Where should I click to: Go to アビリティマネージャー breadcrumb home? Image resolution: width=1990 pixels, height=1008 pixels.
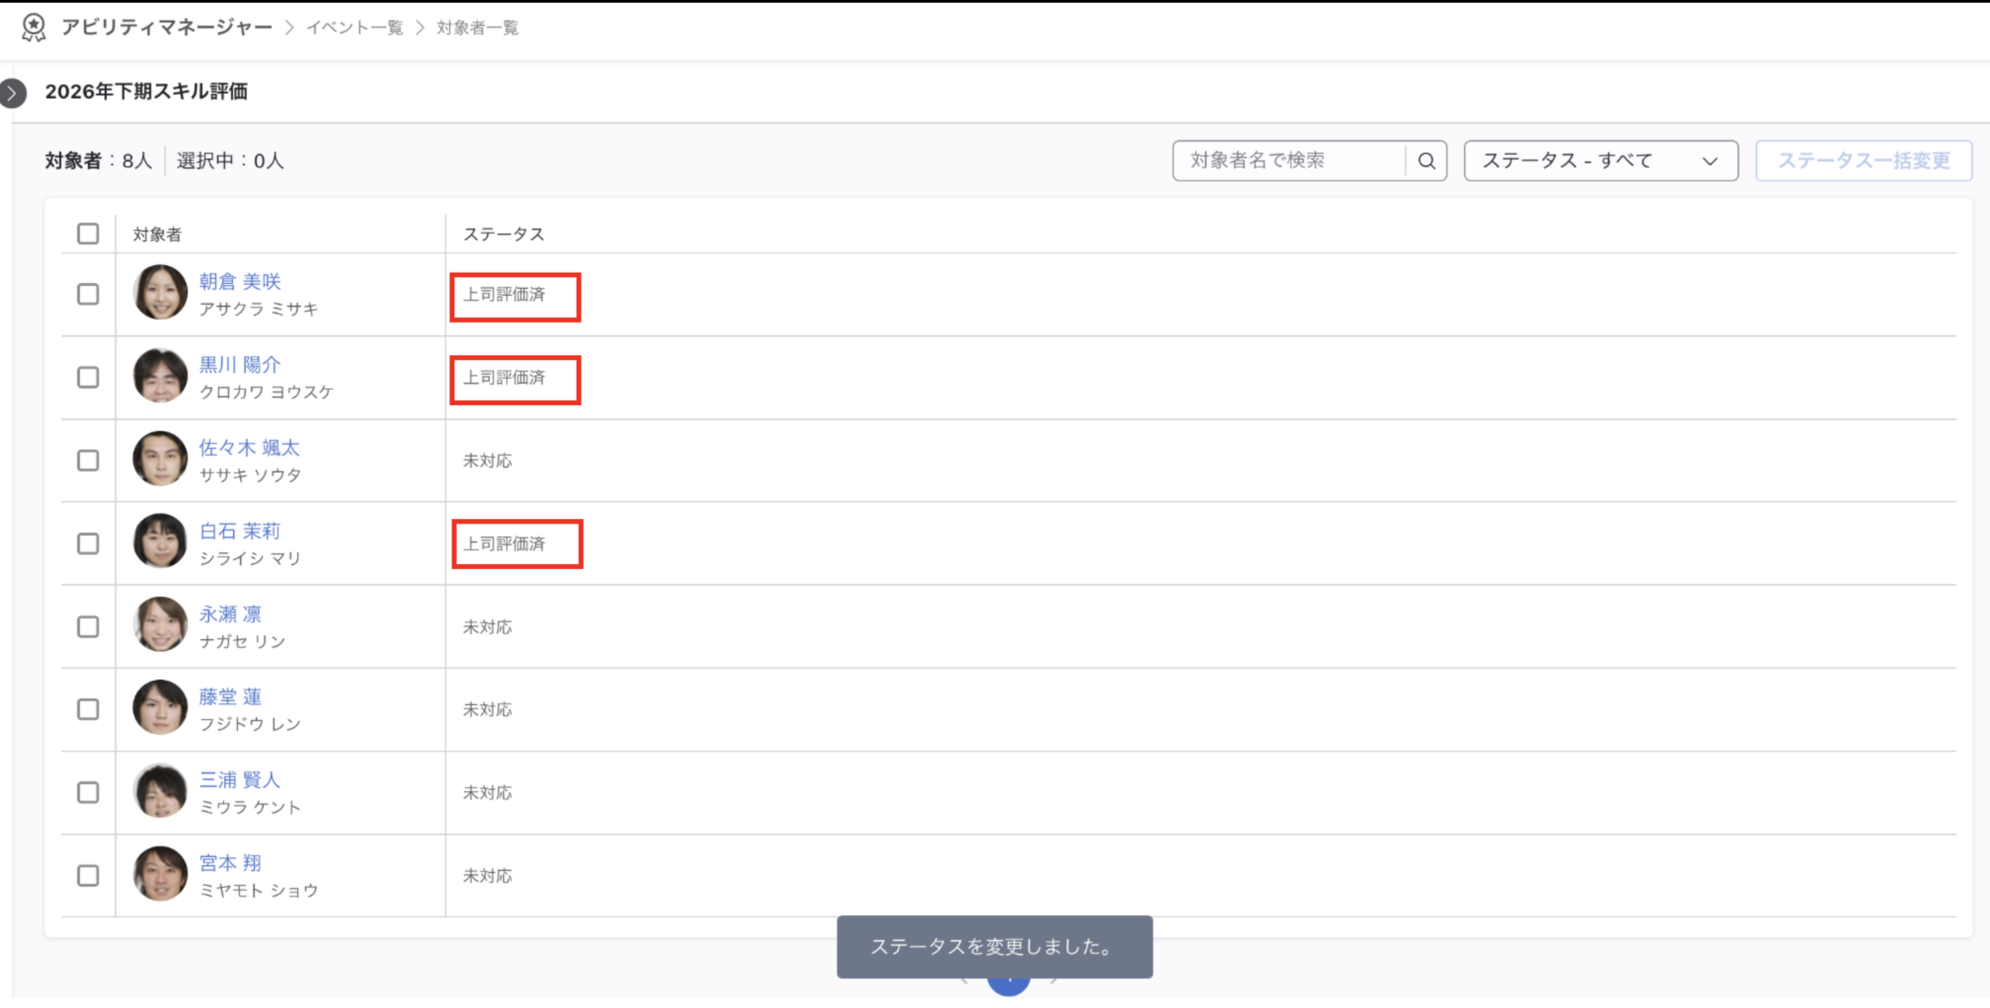[167, 28]
